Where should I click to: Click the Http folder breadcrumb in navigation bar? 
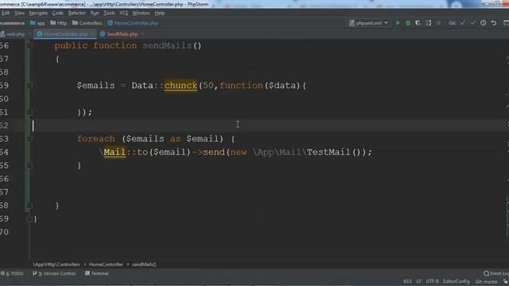pyautogui.click(x=58, y=23)
